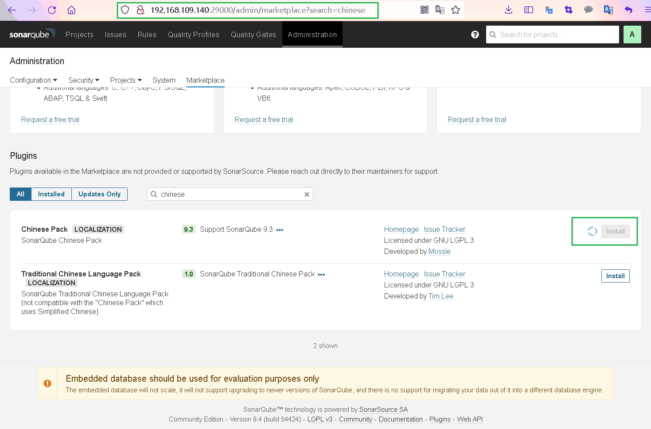The height and width of the screenshot is (429, 651).
Task: Install the Traditional Chinese Language Pack
Action: coord(616,276)
